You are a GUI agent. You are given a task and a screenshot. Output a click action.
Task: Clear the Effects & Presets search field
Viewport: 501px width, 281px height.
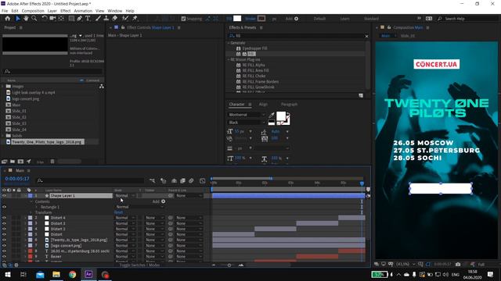click(x=366, y=37)
